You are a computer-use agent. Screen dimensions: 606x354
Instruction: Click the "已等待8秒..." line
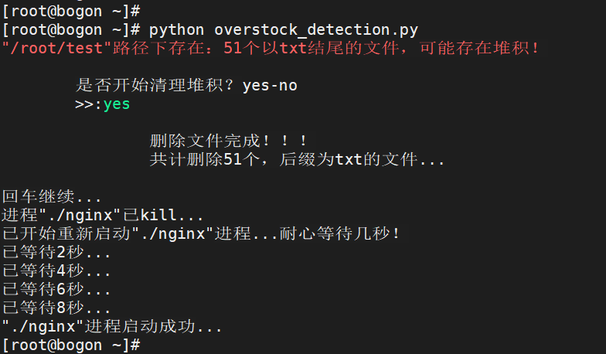click(x=56, y=308)
